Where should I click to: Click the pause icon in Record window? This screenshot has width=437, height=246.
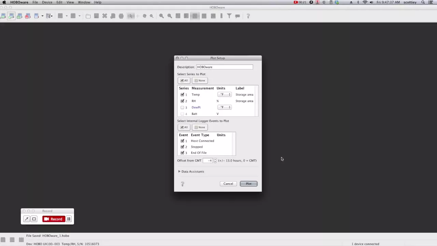point(69,219)
